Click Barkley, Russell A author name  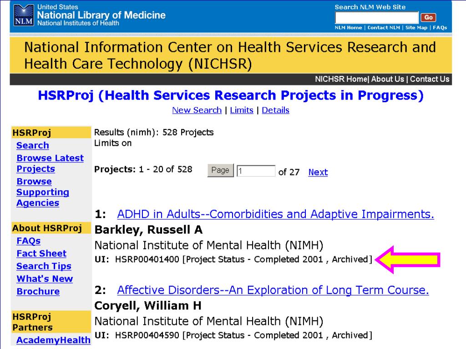click(x=148, y=229)
